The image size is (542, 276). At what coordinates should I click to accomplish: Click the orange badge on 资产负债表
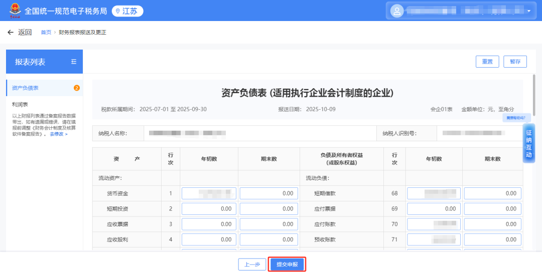(x=77, y=88)
